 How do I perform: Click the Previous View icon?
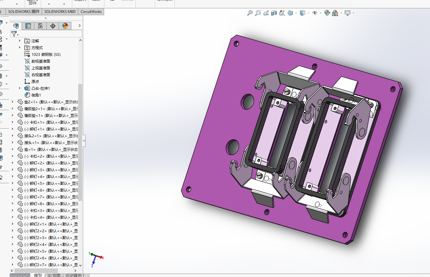pos(266,13)
